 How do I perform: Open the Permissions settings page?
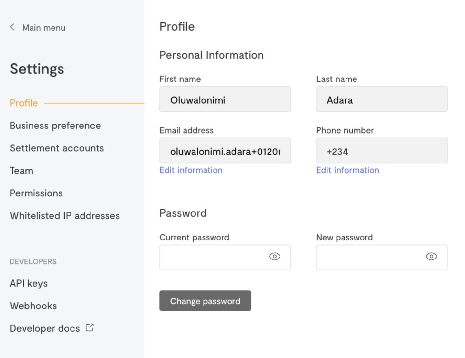click(x=36, y=193)
